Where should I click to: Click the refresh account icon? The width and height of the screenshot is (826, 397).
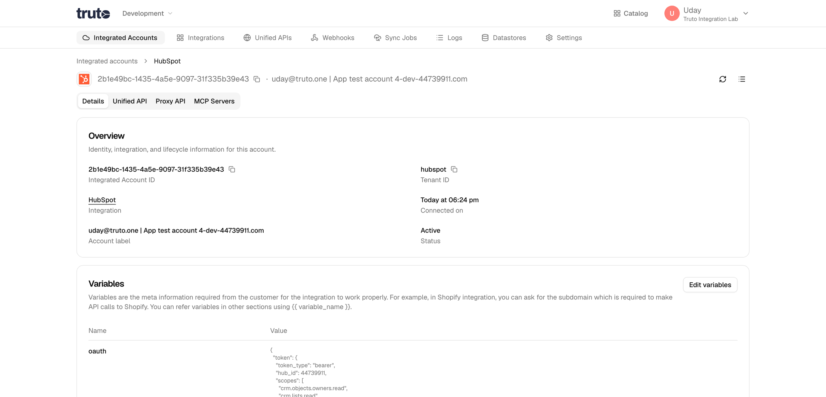[723, 79]
